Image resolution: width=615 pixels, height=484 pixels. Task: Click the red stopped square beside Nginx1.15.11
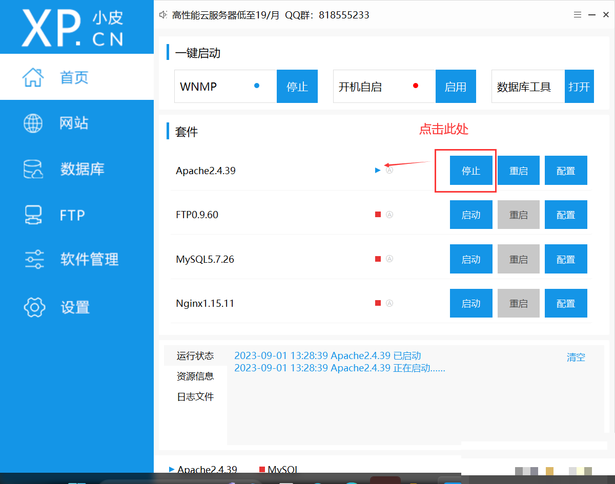(378, 303)
